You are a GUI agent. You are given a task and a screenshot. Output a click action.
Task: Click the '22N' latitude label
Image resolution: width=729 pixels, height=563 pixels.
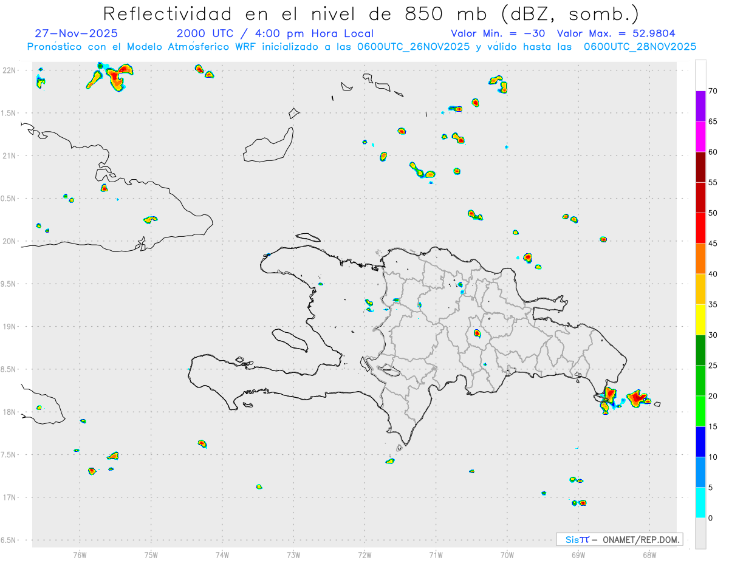tap(10, 70)
